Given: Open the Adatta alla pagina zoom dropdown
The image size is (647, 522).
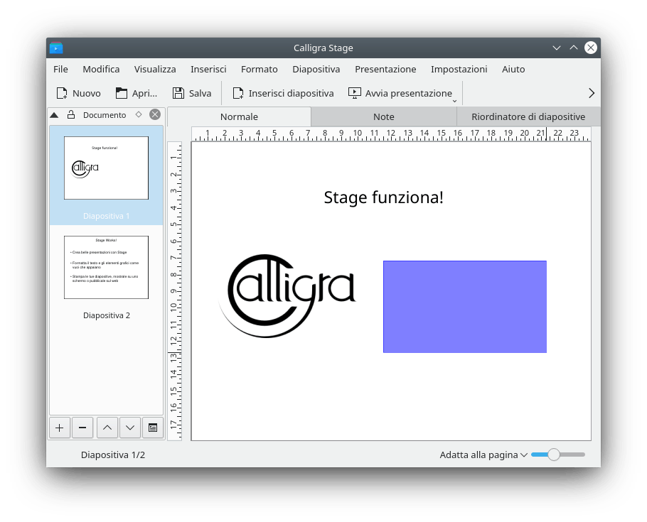Looking at the screenshot, I should coord(483,455).
